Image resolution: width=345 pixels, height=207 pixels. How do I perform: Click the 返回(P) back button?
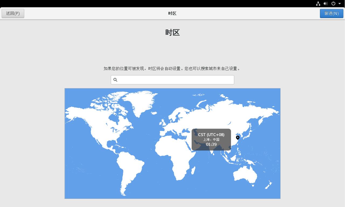tap(13, 13)
